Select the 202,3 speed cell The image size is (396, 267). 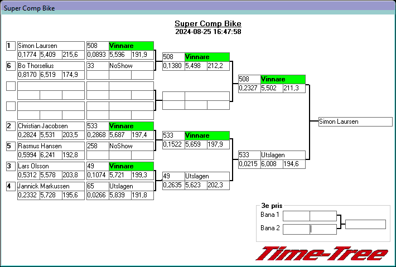point(219,185)
